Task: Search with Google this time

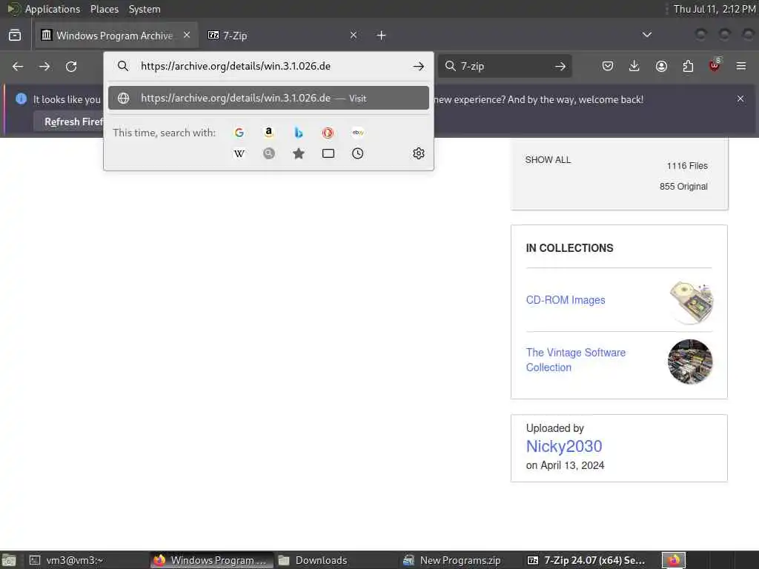Action: 239,133
